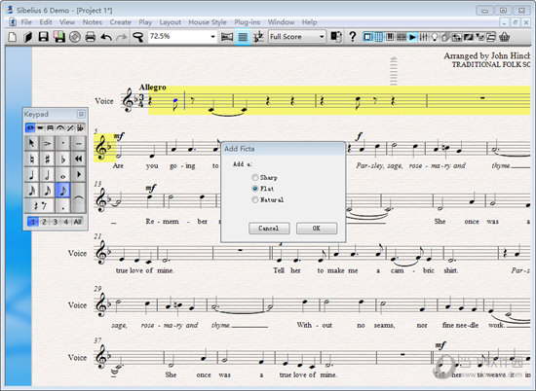
Task: Open the Mixer window
Action: (424, 37)
